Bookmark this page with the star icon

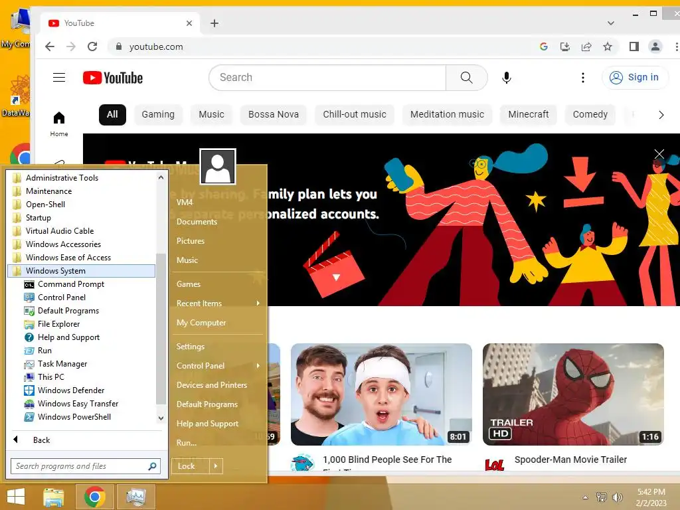(608, 46)
